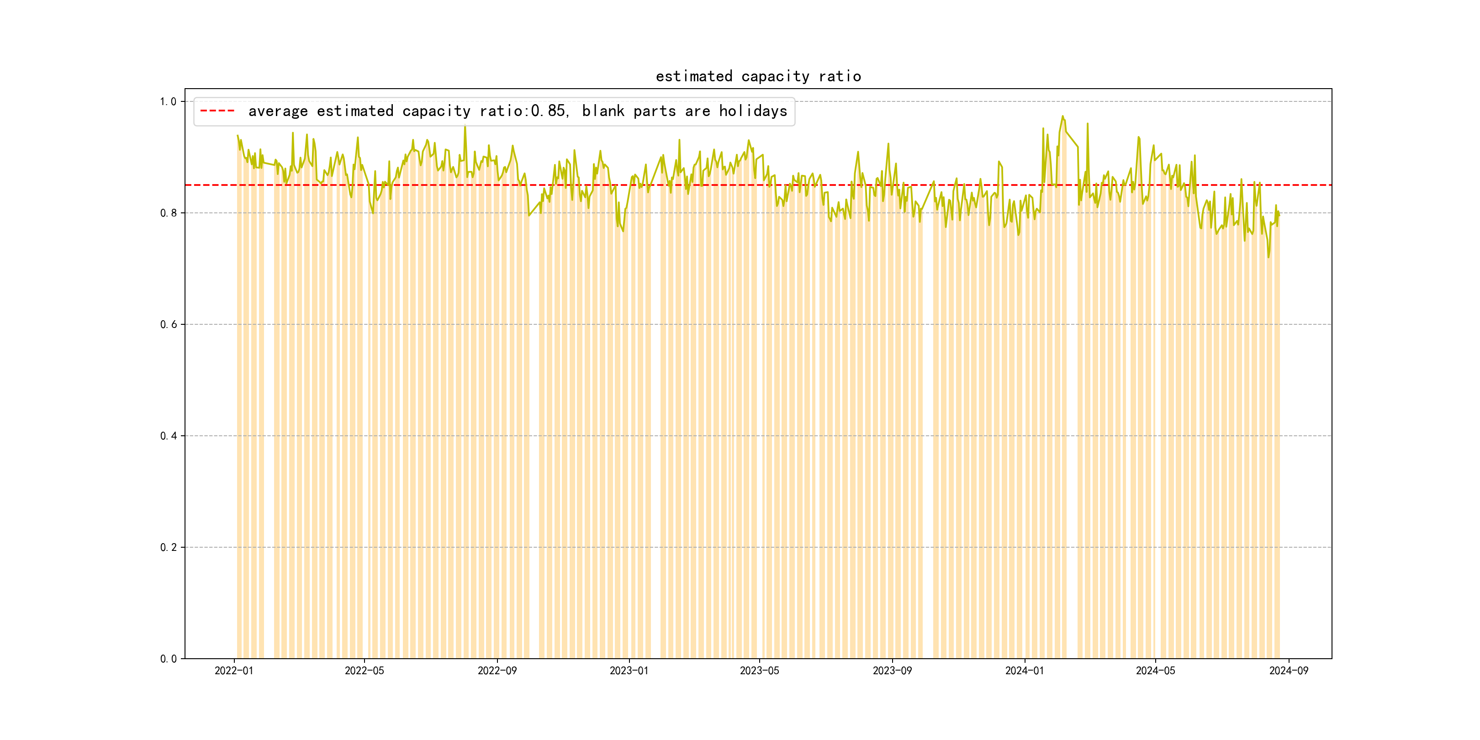
Task: Click the 0.6 y-axis tick label
Action: click(x=168, y=325)
